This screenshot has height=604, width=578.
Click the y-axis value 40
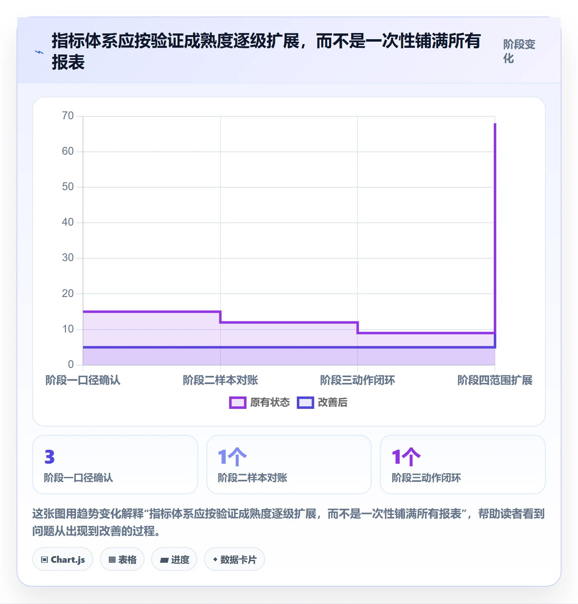click(x=68, y=222)
